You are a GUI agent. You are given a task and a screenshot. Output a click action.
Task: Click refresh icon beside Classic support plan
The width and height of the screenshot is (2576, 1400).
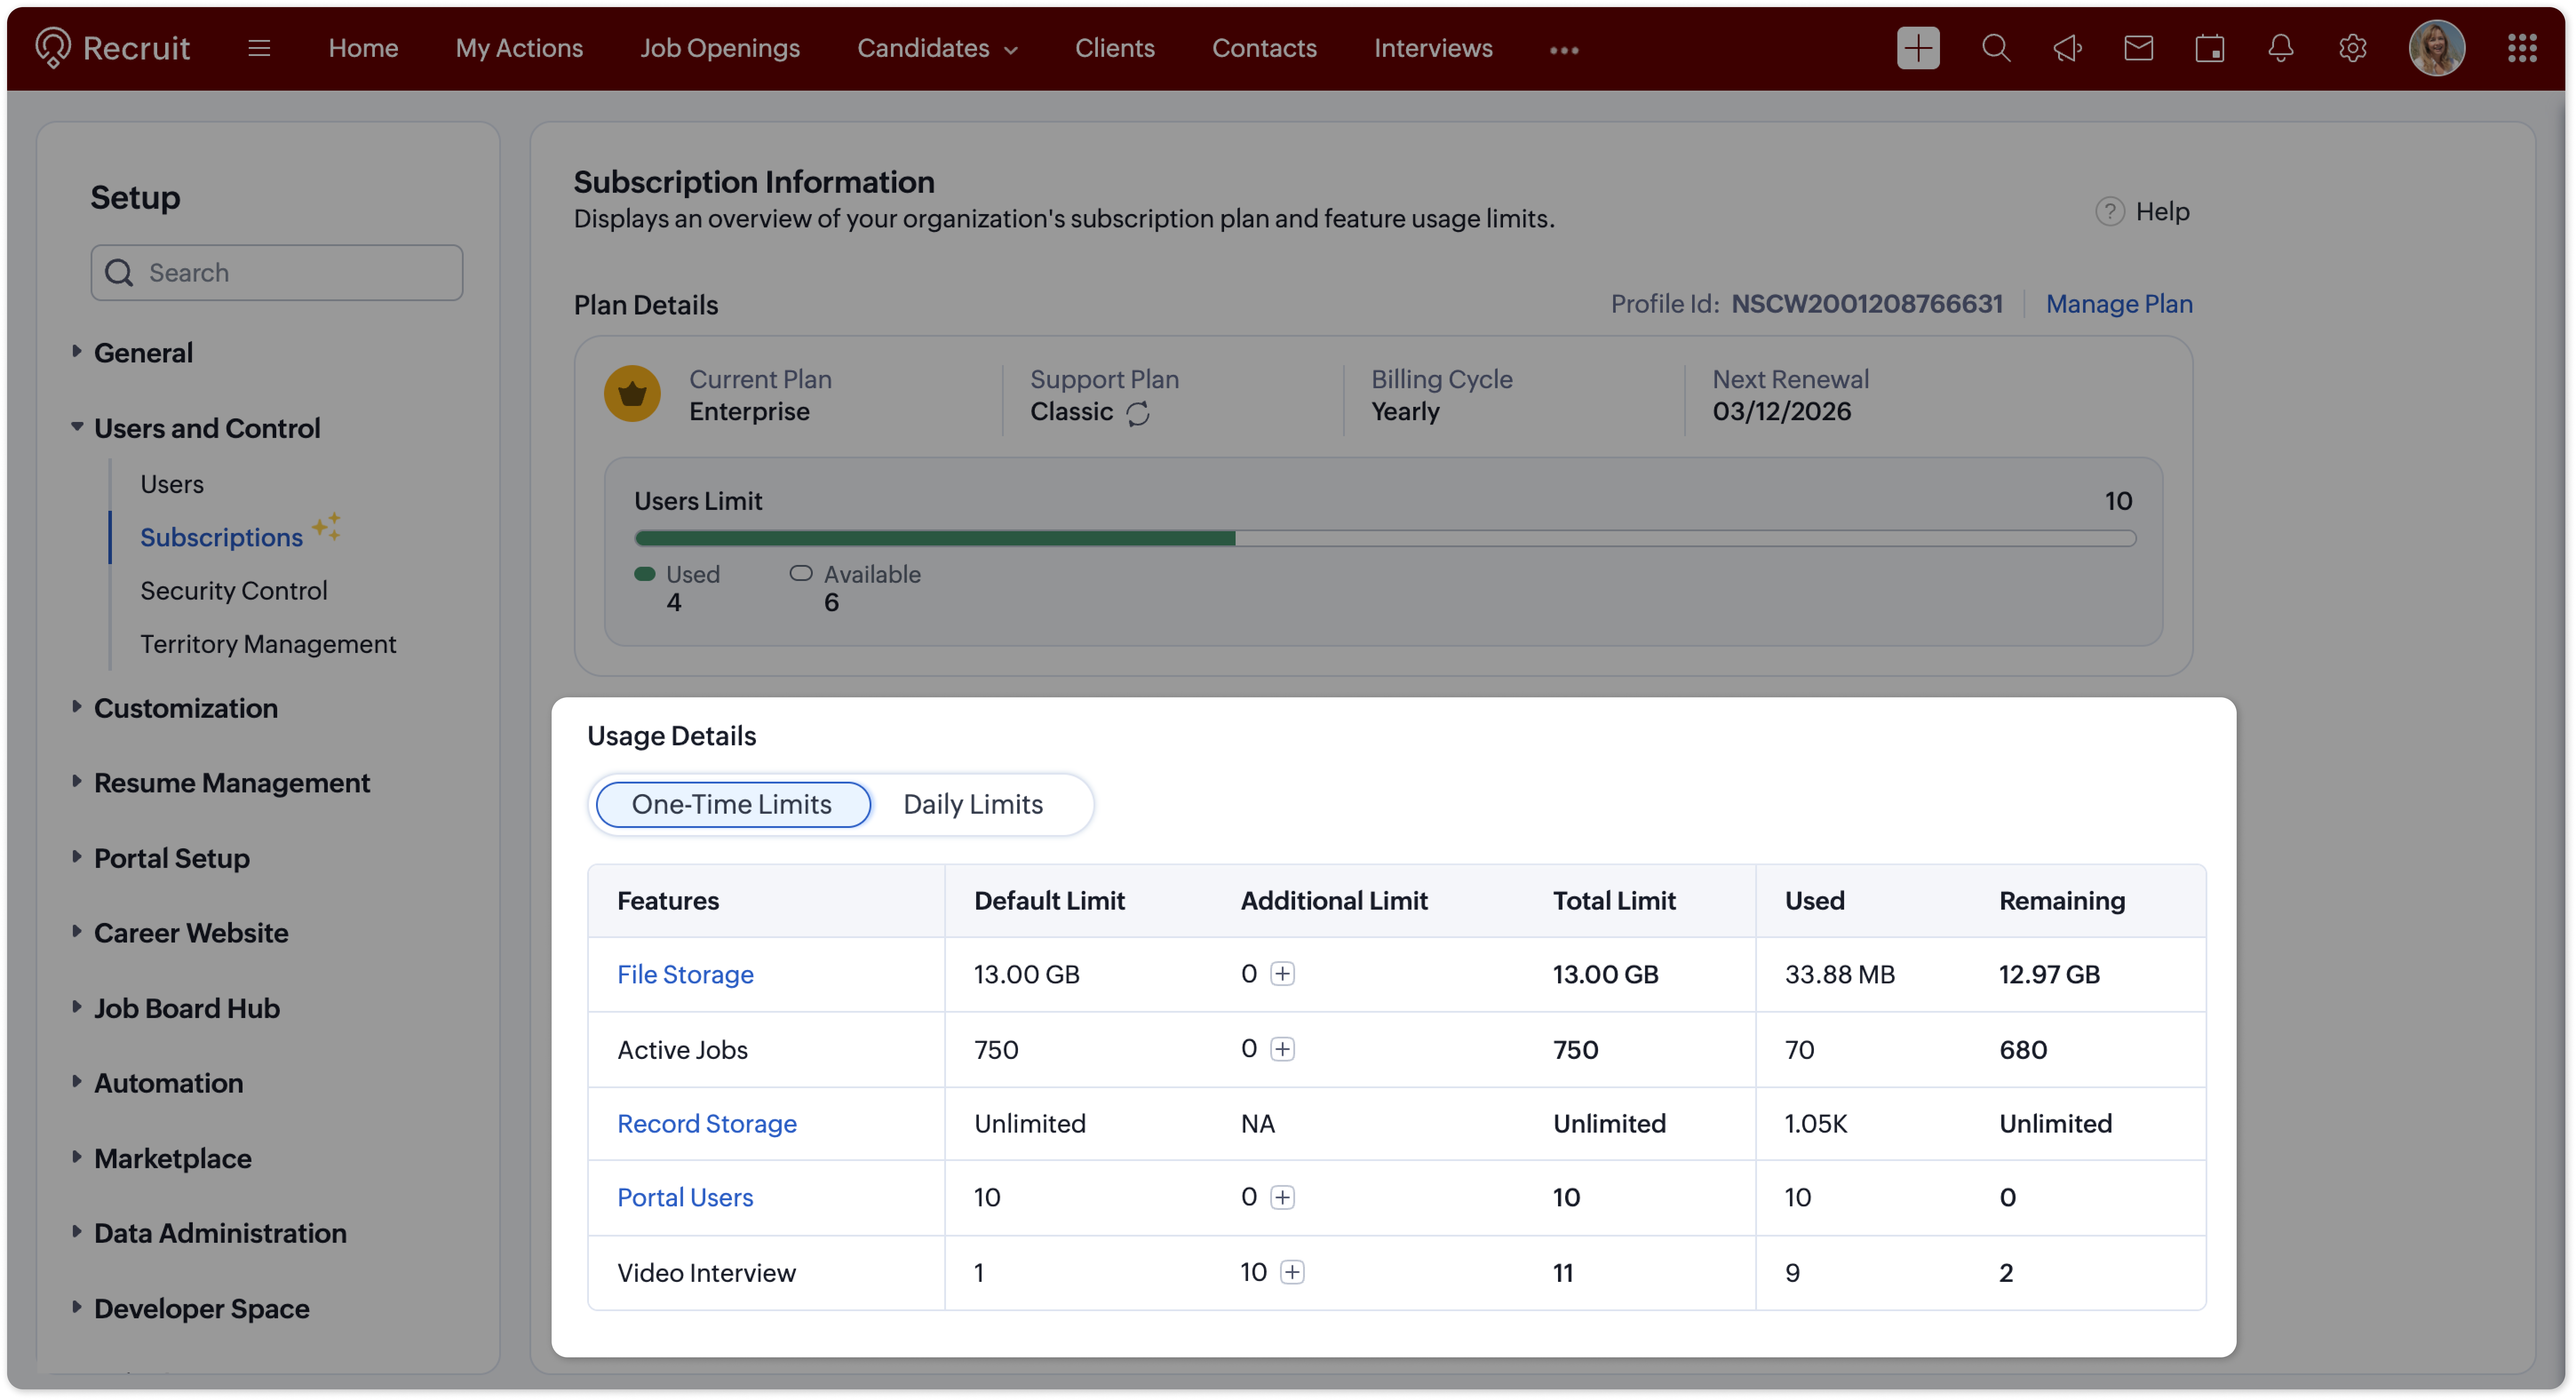(x=1138, y=413)
